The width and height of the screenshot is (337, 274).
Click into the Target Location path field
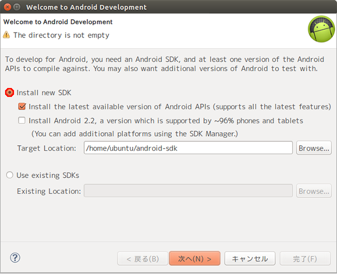pos(188,148)
